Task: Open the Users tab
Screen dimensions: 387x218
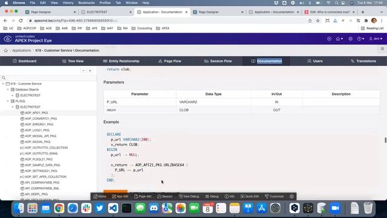Action: click(x=314, y=61)
